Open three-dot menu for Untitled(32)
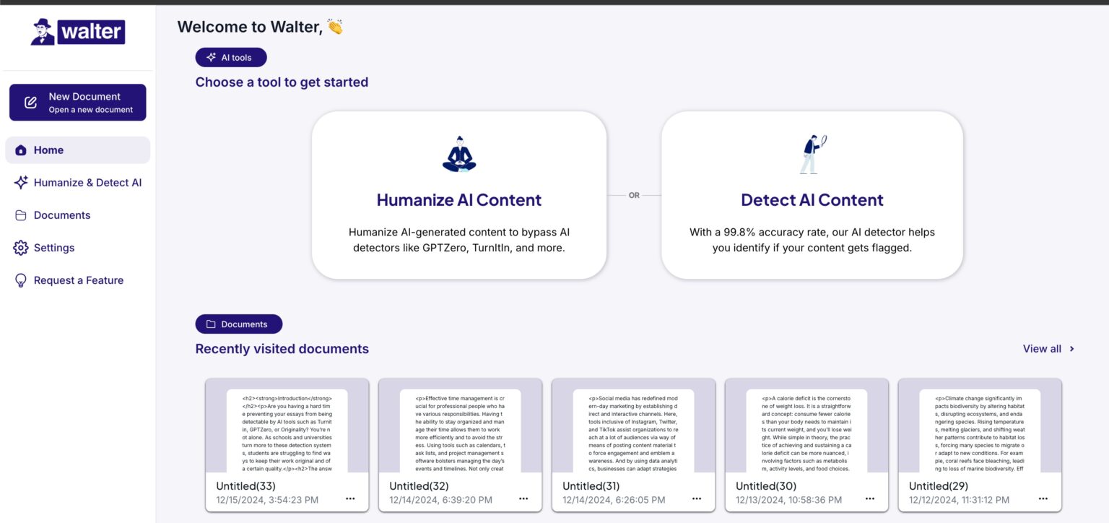The width and height of the screenshot is (1109, 523). click(523, 498)
